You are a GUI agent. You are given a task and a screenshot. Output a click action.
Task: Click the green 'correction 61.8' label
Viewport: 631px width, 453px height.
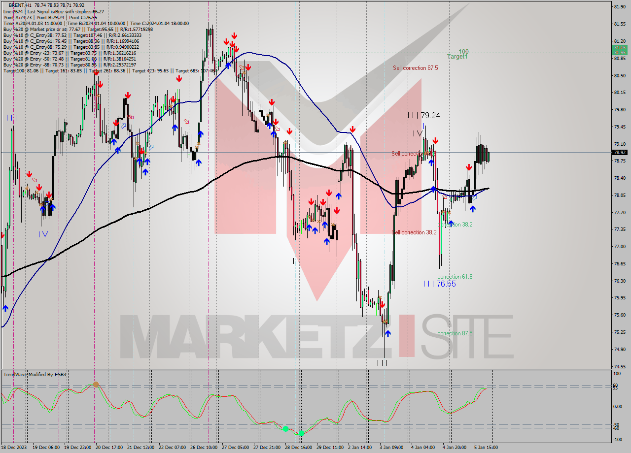[x=455, y=277]
